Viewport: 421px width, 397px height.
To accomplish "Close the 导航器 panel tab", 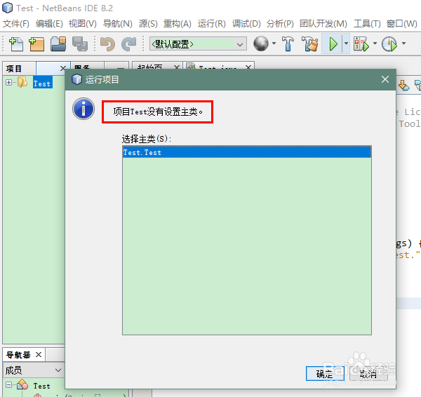I will (39, 355).
